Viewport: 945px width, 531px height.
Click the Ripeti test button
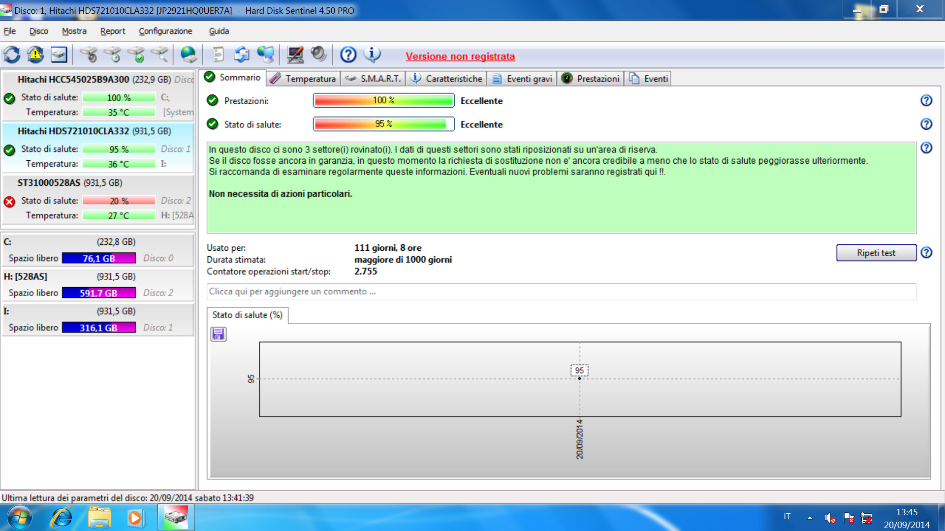click(876, 253)
